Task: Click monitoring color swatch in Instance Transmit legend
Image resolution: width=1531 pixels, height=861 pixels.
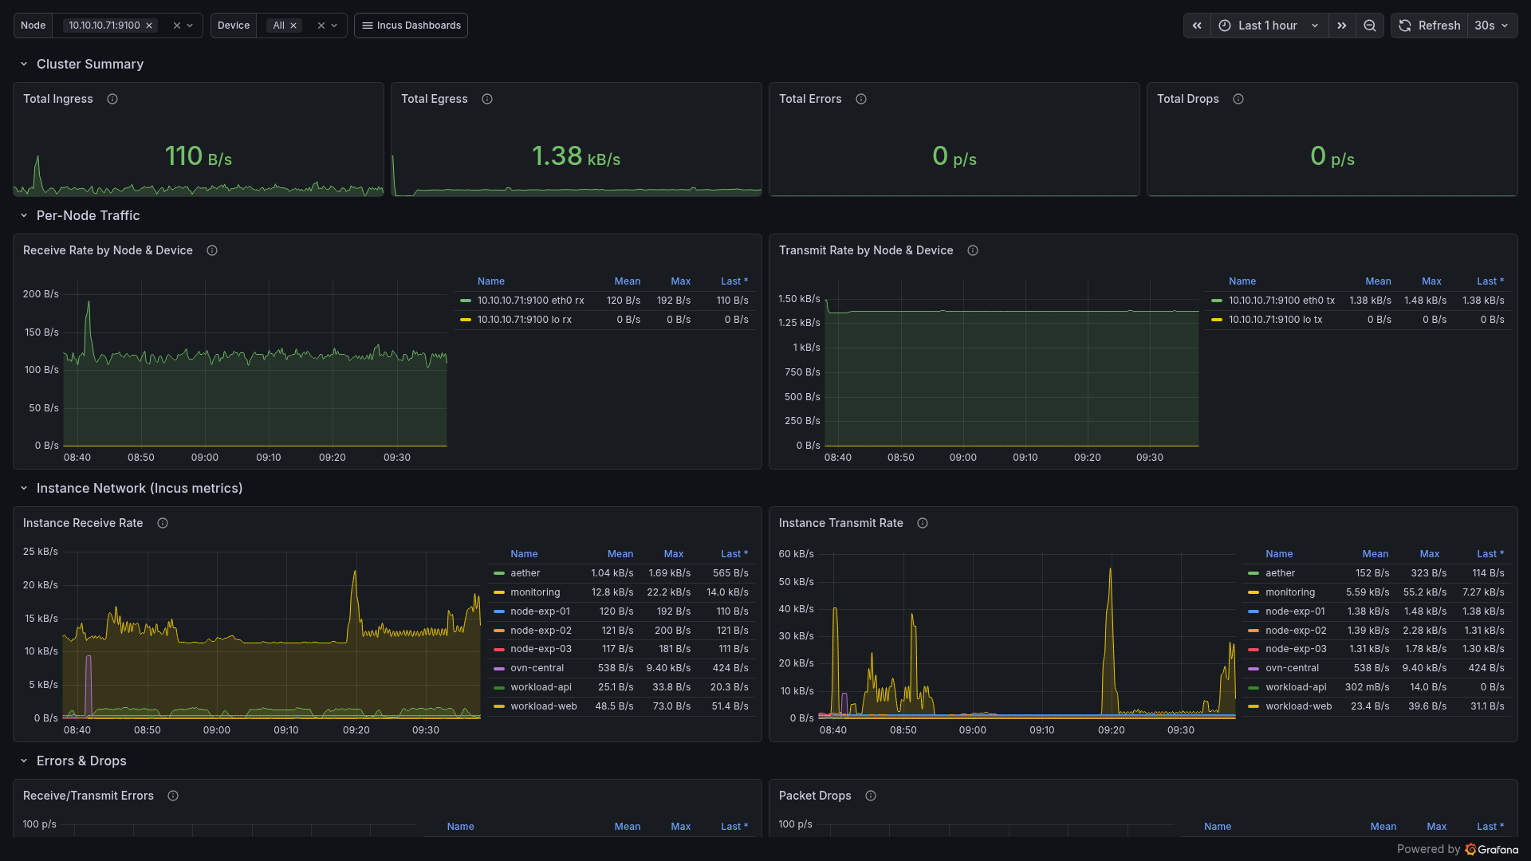Action: tap(1254, 592)
